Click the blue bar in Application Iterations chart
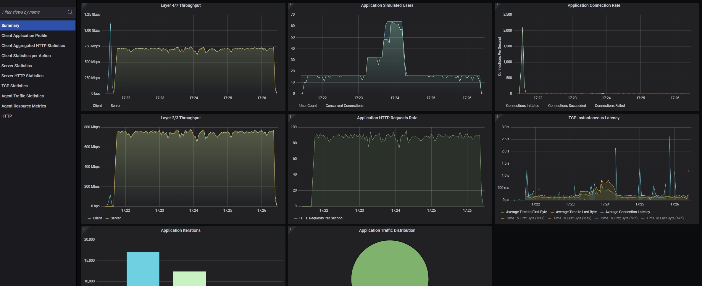Screen dimensions: 702x286 143,269
